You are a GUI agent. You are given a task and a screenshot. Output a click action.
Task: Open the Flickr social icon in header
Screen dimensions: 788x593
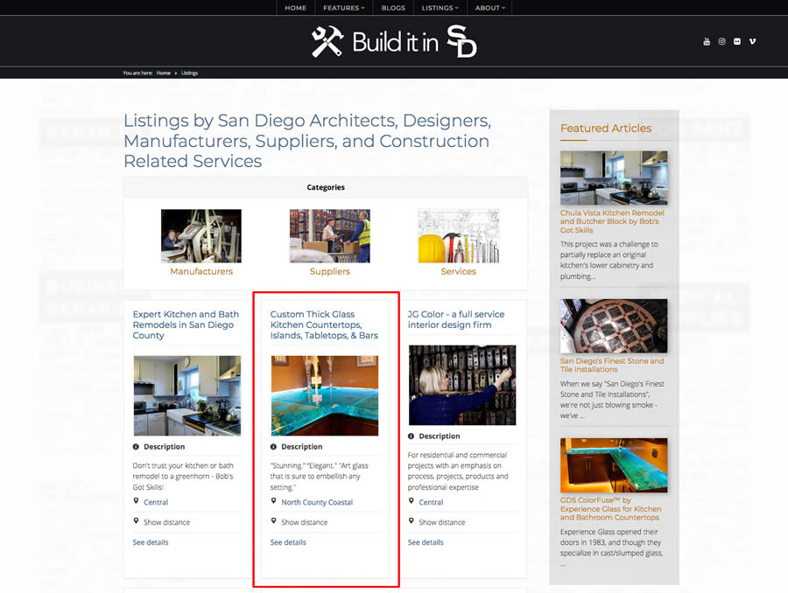point(736,42)
